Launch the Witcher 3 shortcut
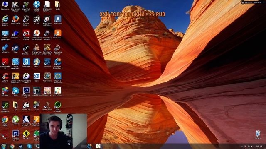Image resolution: width=266 pixels, height=149 pixels. tap(47, 35)
